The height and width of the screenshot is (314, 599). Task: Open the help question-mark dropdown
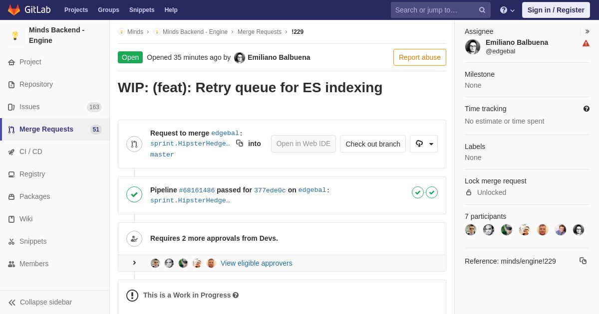pos(507,10)
